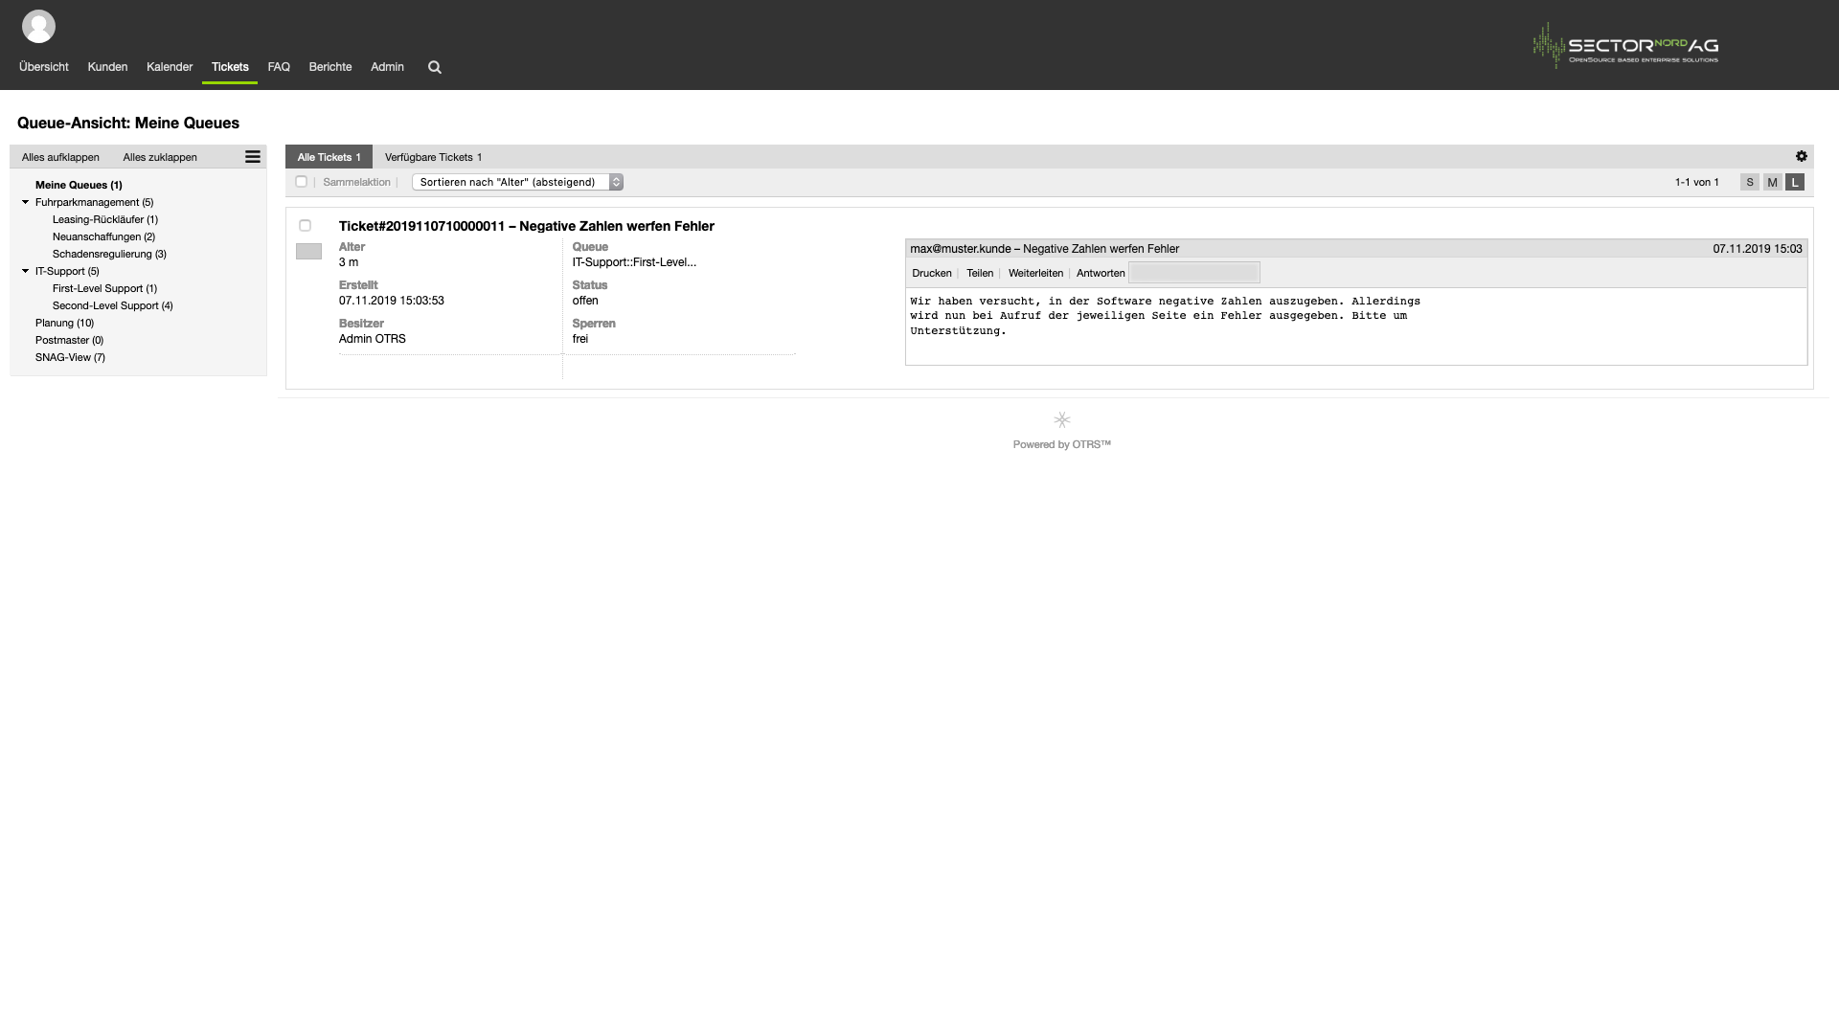Check the select-all bulk checkbox

click(301, 182)
